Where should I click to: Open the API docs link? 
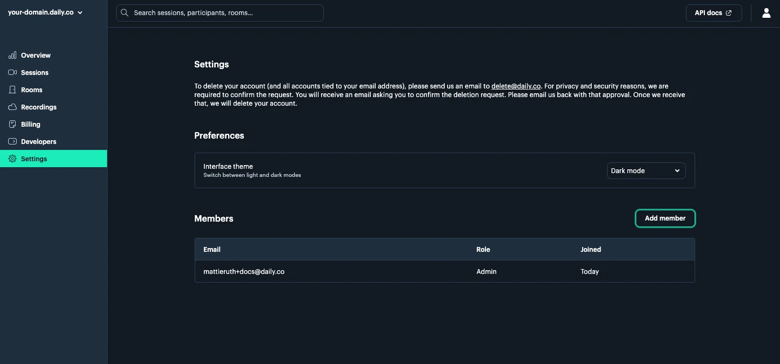click(714, 13)
